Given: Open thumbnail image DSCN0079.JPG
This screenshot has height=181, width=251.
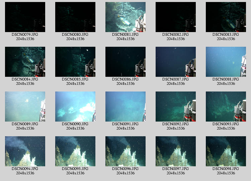Looking at the screenshot, I should (25, 17).
